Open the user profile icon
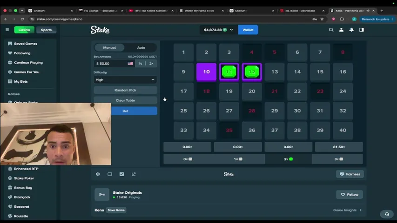 point(341,30)
